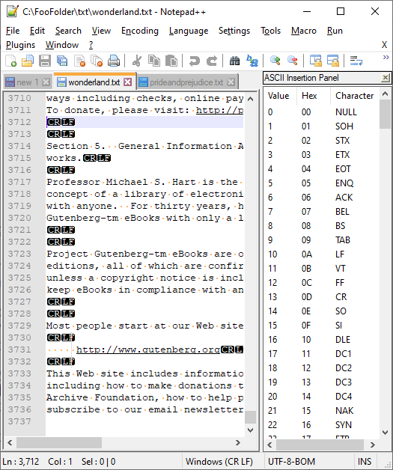This screenshot has height=470, width=393.
Task: Open the File menu
Action: coord(13,31)
